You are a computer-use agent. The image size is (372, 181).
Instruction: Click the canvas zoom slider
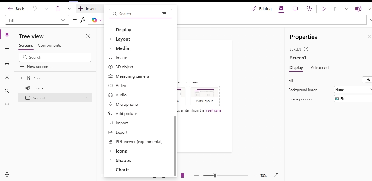pyautogui.click(x=226, y=175)
